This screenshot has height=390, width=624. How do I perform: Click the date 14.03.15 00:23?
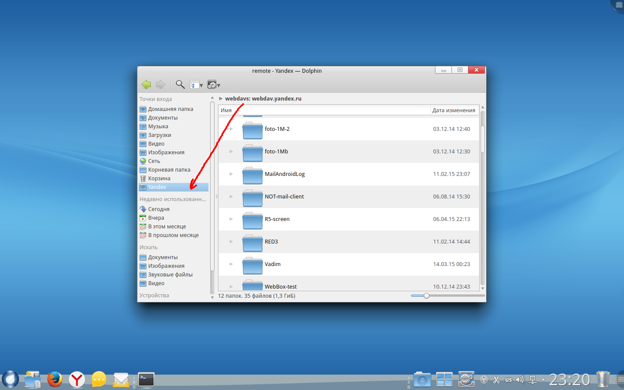(x=452, y=264)
